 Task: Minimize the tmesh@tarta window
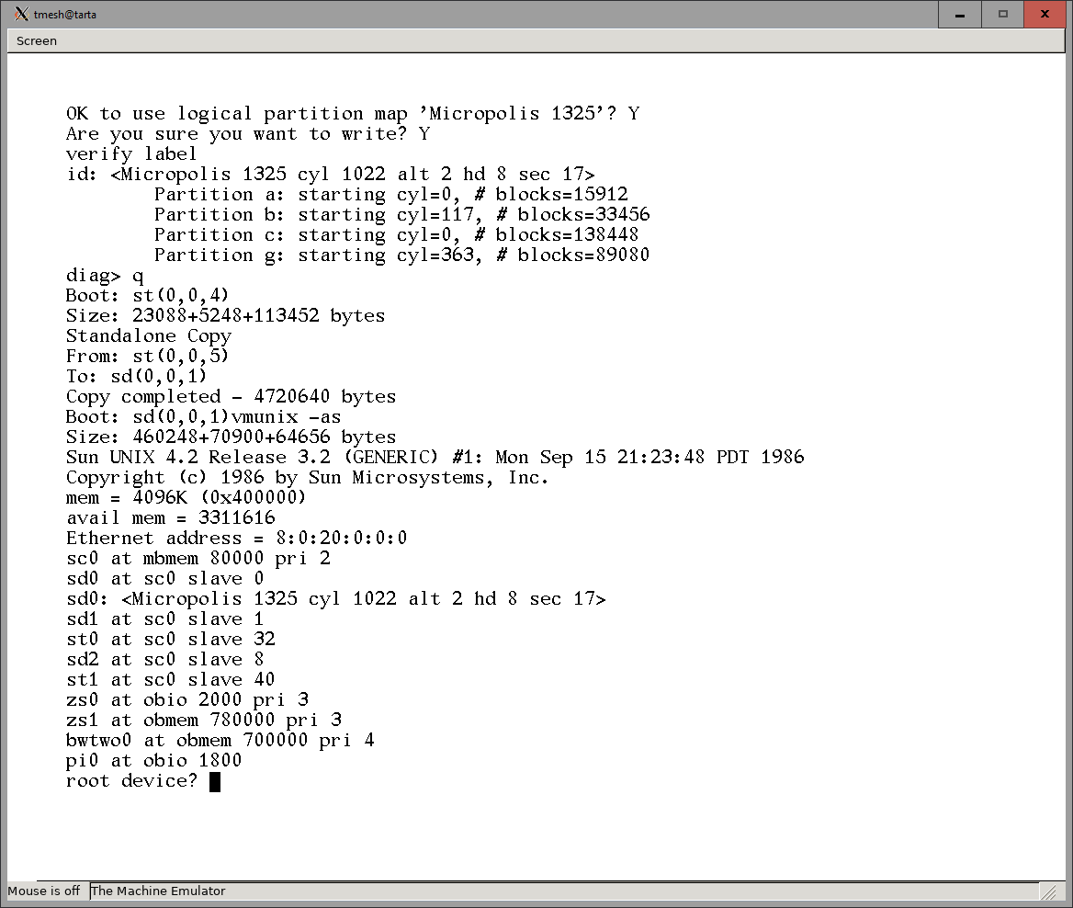pos(959,15)
